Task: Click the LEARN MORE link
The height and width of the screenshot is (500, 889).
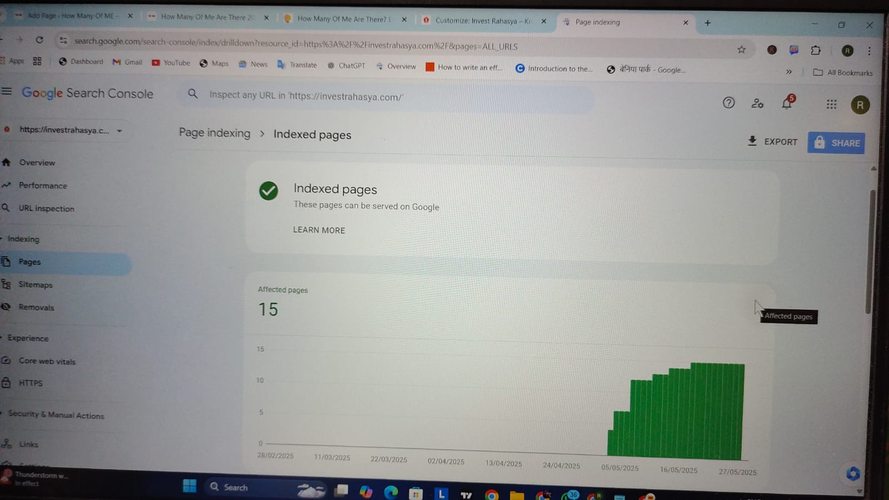Action: [319, 230]
